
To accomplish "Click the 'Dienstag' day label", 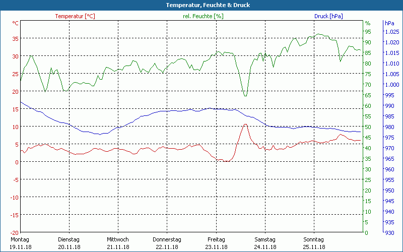I will [69, 240].
